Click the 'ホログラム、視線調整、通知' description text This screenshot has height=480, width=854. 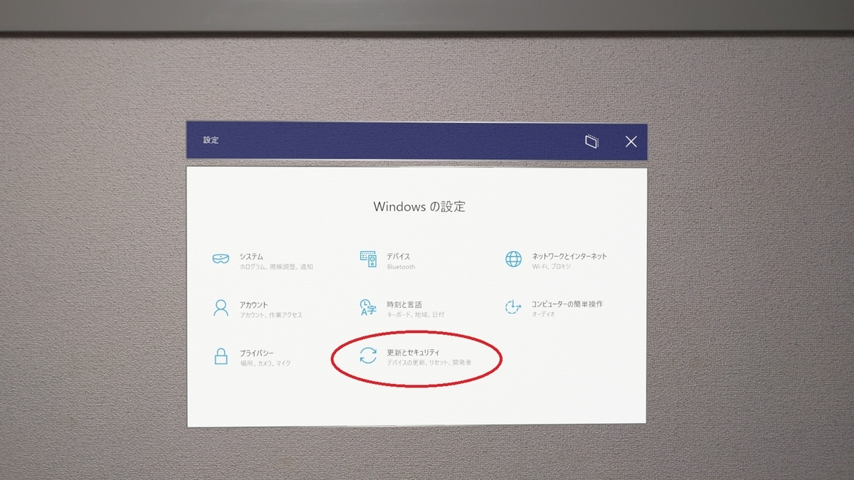(276, 267)
